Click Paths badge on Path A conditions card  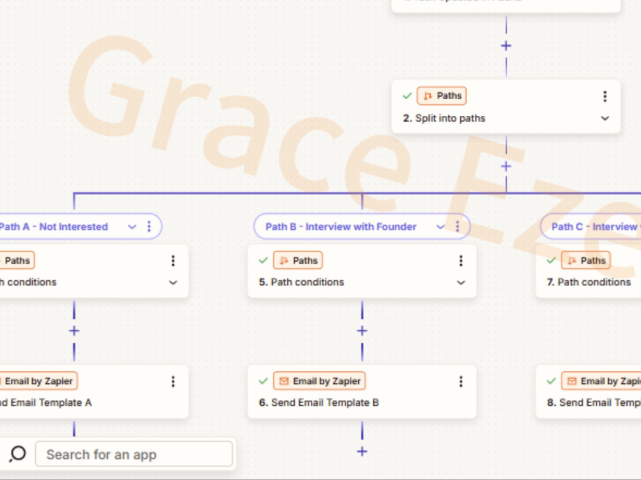(17, 260)
